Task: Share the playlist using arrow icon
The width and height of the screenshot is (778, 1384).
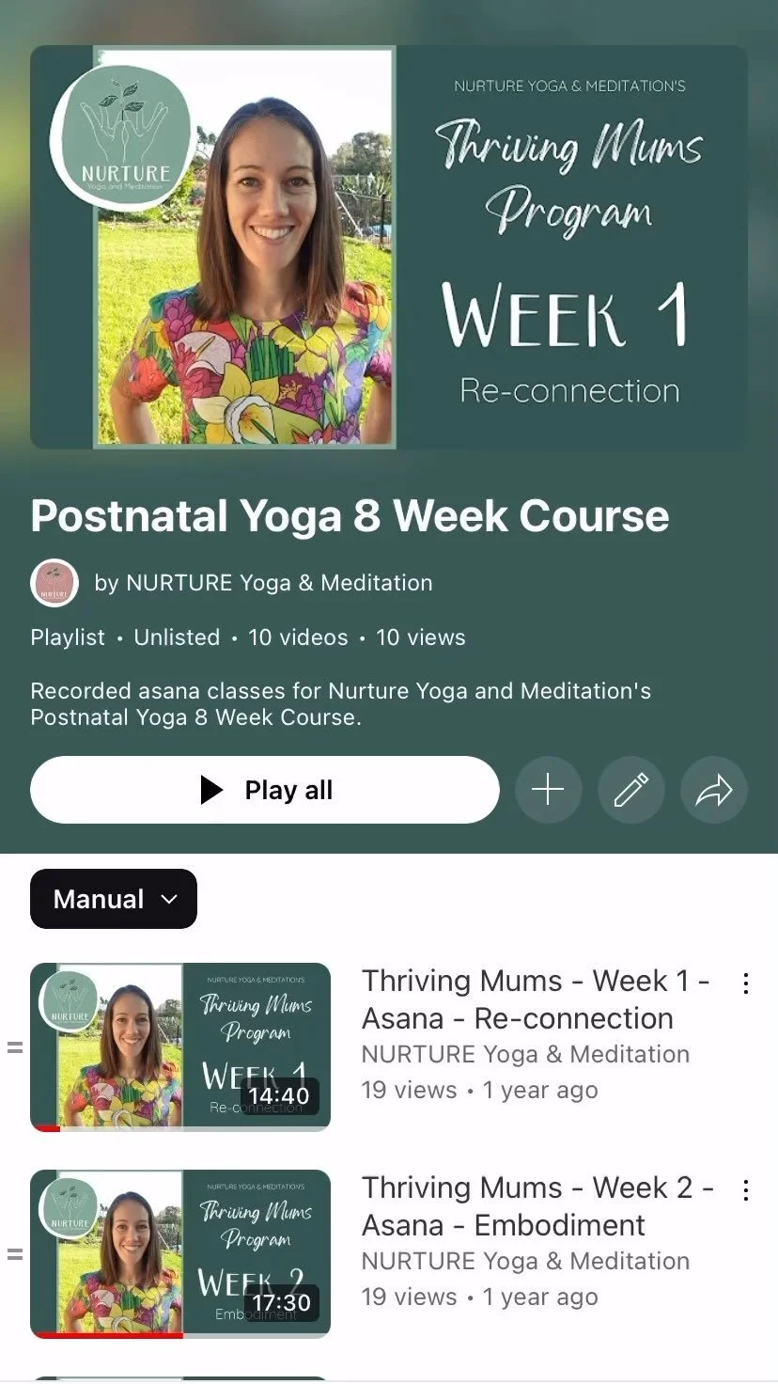Action: pyautogui.click(x=714, y=790)
